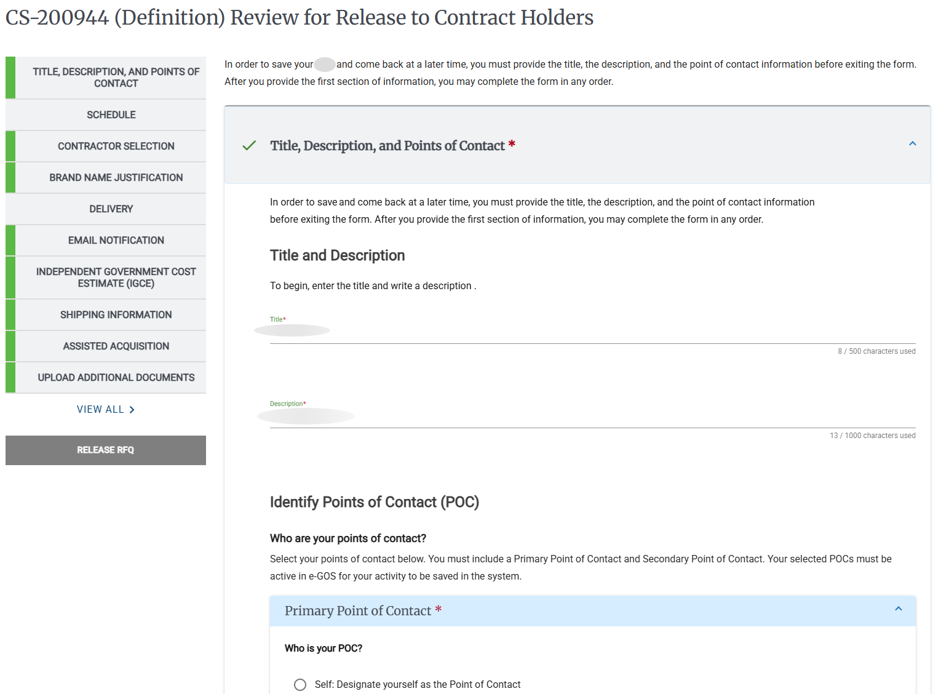Go to UPLOAD ADDITIONAL DOCUMENTS
This screenshot has width=941, height=694.
click(x=116, y=377)
